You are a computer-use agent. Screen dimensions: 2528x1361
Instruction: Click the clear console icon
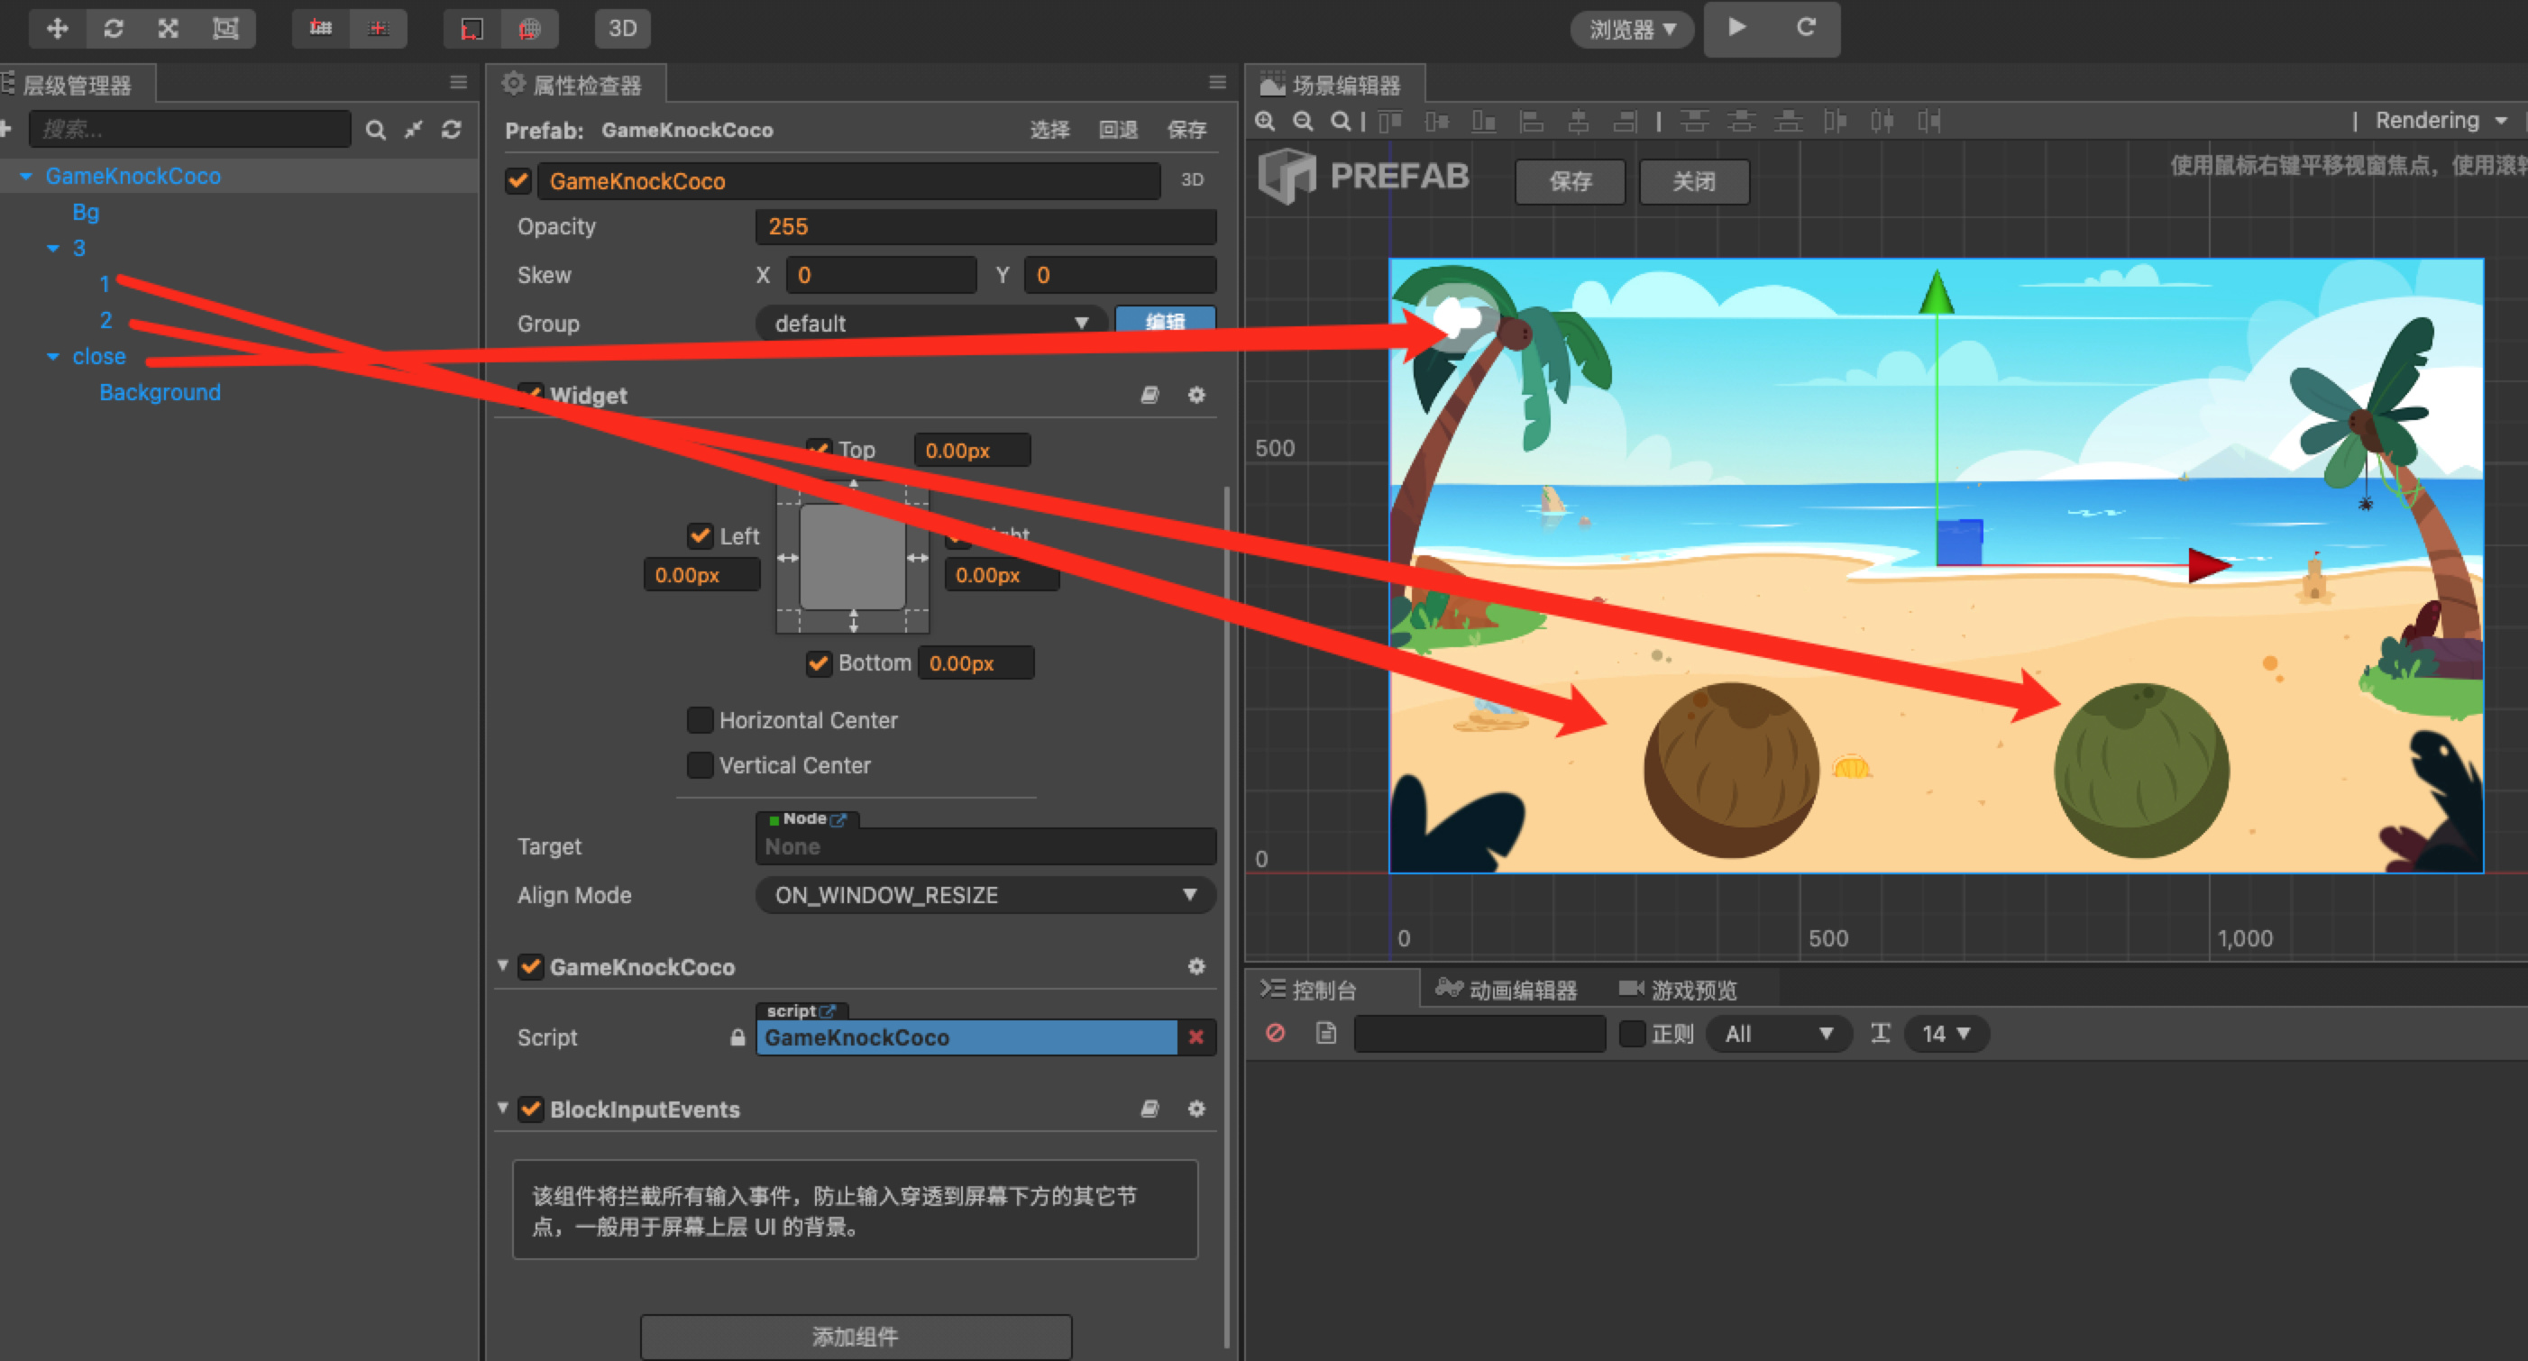(1275, 1033)
